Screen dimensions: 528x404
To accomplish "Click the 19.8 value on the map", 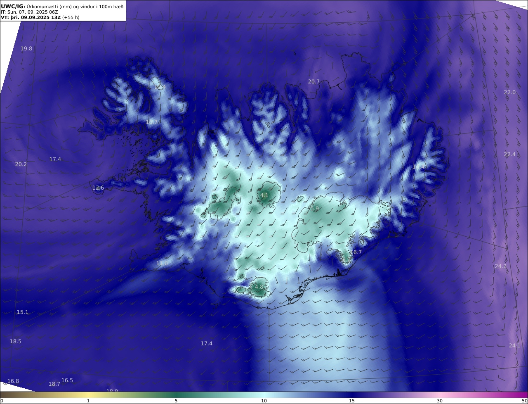I will pyautogui.click(x=26, y=49).
